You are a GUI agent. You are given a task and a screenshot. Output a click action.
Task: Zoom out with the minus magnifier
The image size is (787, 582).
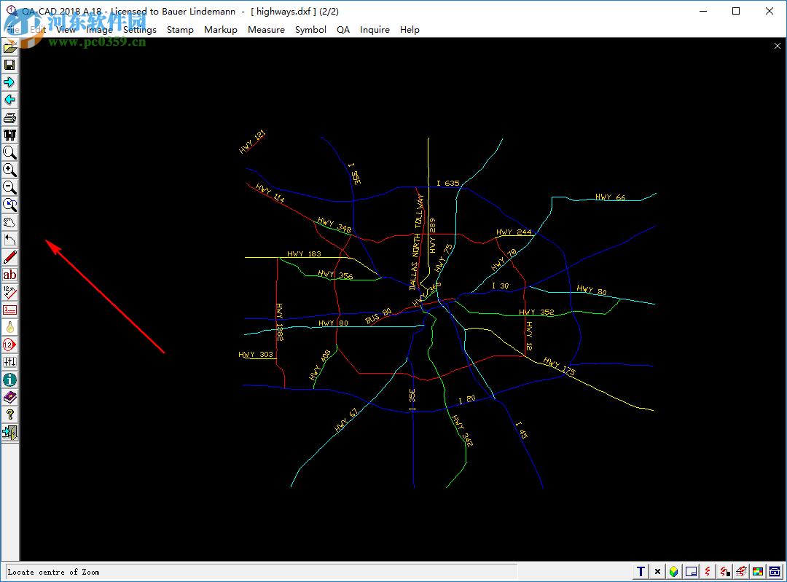[9, 187]
